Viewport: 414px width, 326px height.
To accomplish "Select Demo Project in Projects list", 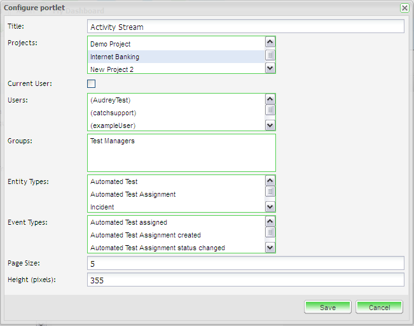I will pos(111,44).
